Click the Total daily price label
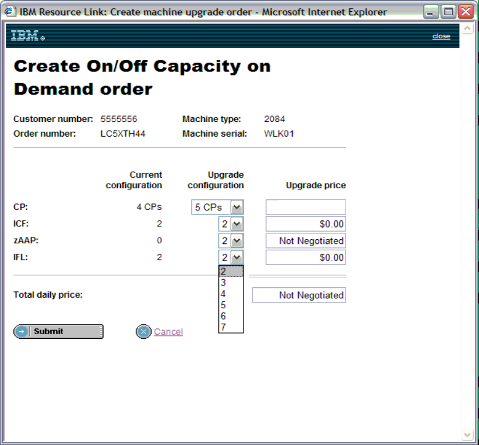Viewport: 479px width, 445px height. point(48,295)
